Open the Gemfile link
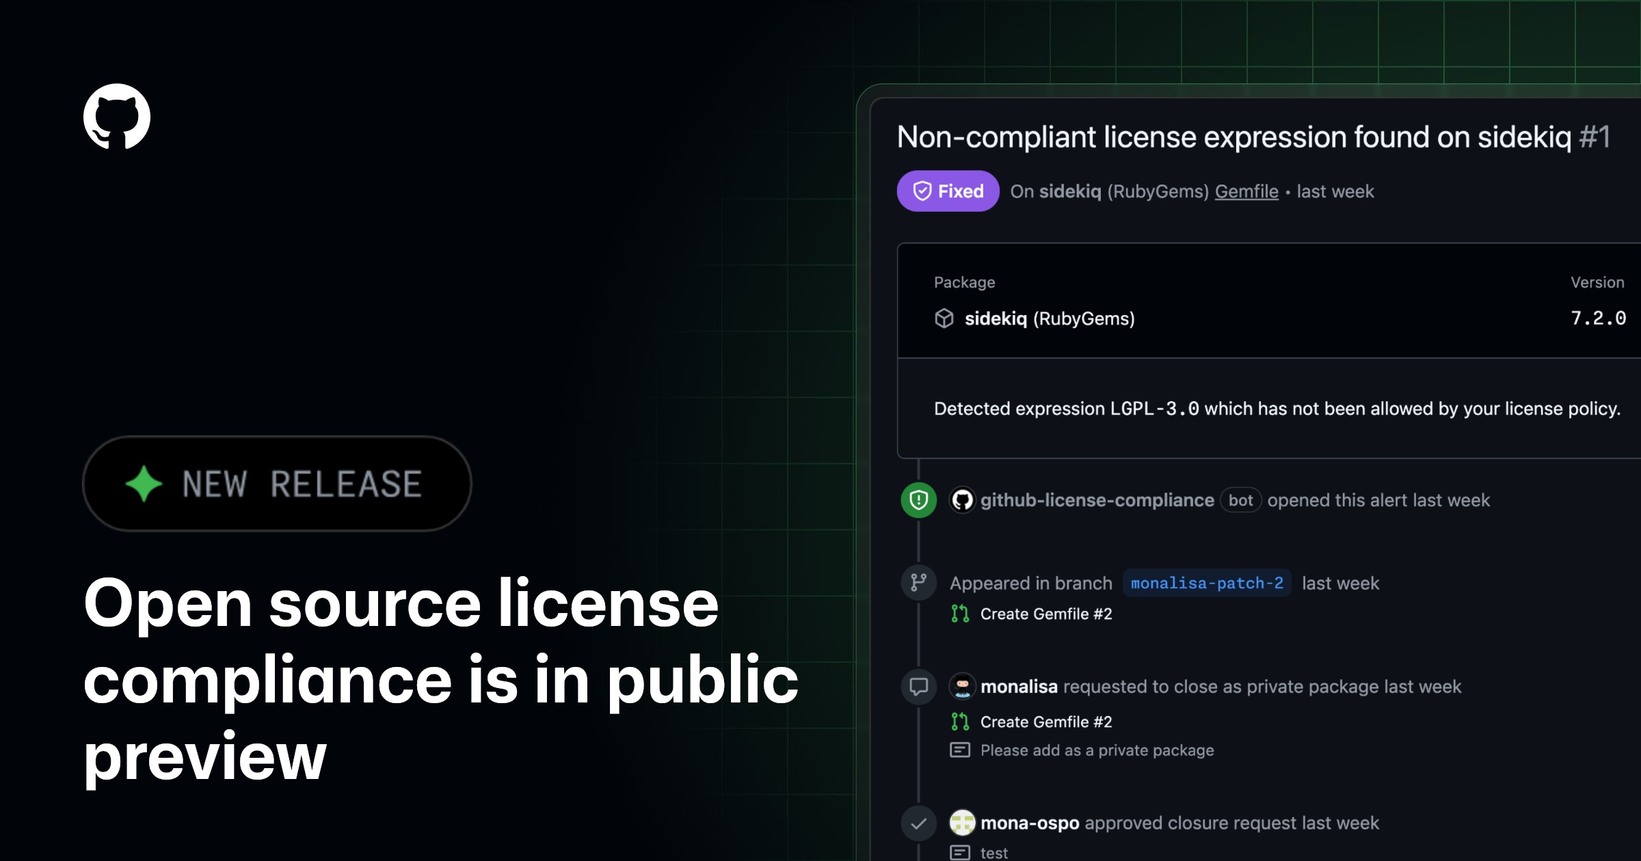1641x861 pixels. pyautogui.click(x=1246, y=191)
